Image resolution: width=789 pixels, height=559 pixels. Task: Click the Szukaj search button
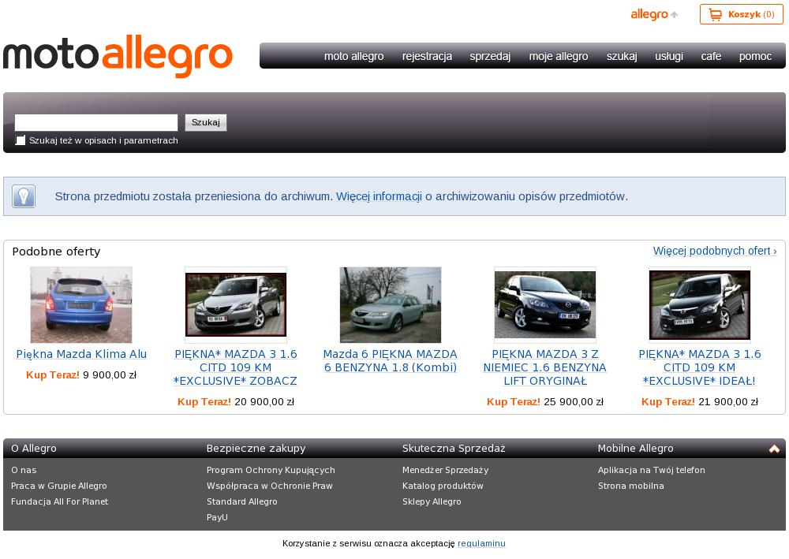point(206,122)
